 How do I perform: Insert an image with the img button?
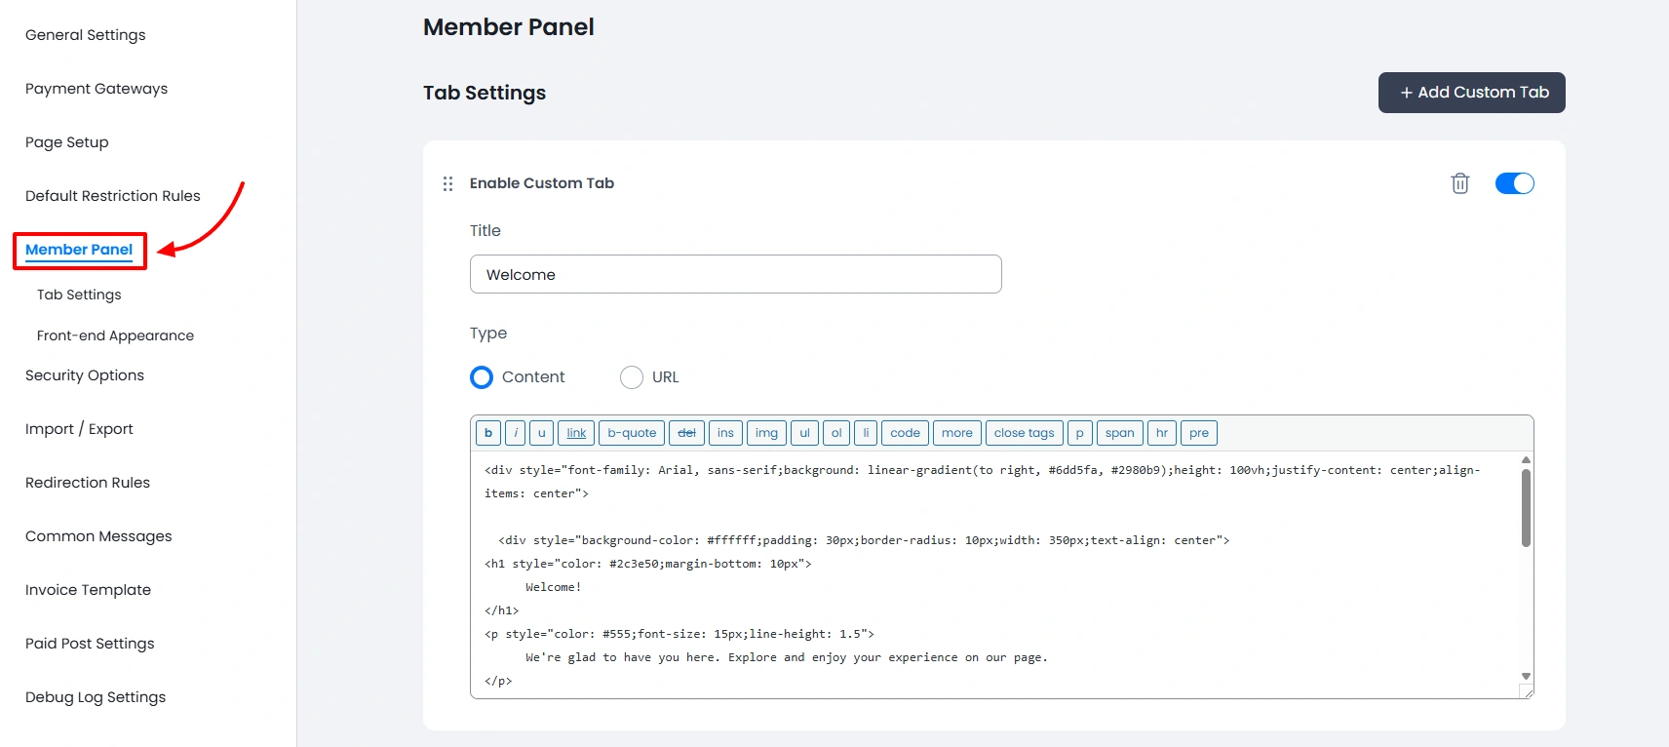766,432
